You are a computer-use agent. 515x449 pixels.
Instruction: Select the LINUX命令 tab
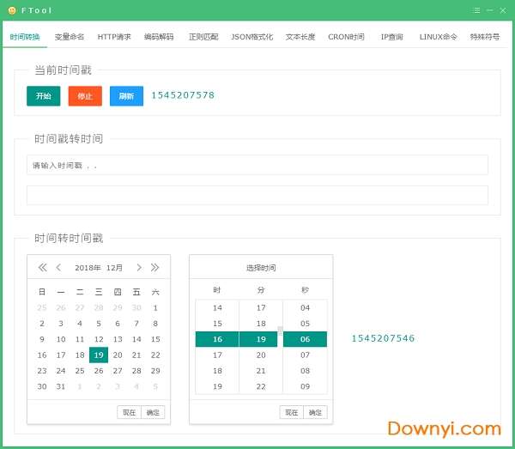pos(438,37)
